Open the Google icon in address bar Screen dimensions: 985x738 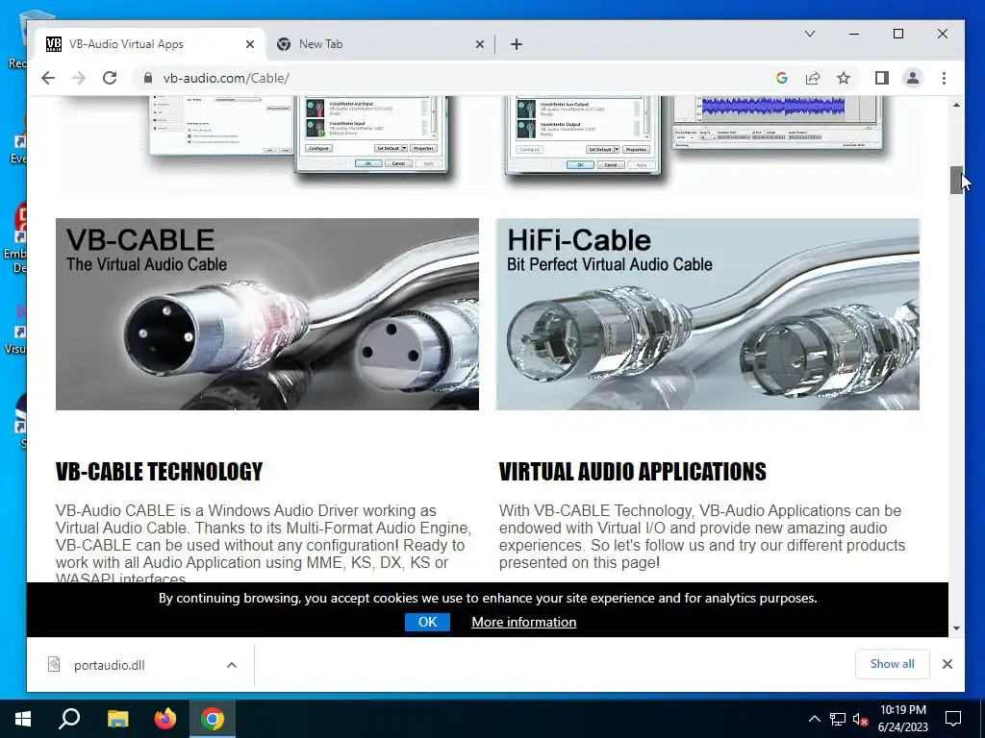(x=781, y=78)
